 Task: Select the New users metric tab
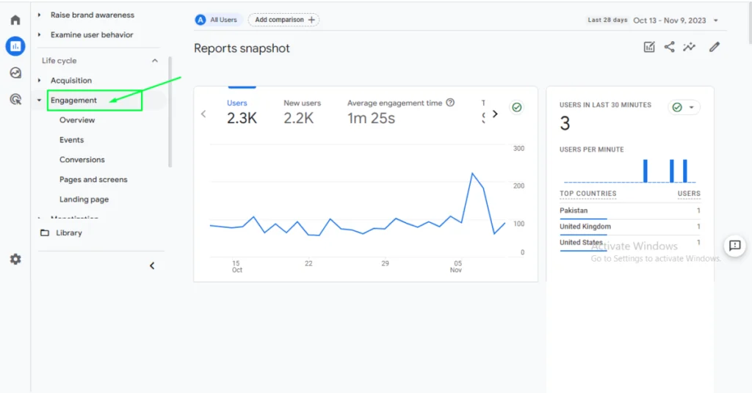tap(302, 111)
